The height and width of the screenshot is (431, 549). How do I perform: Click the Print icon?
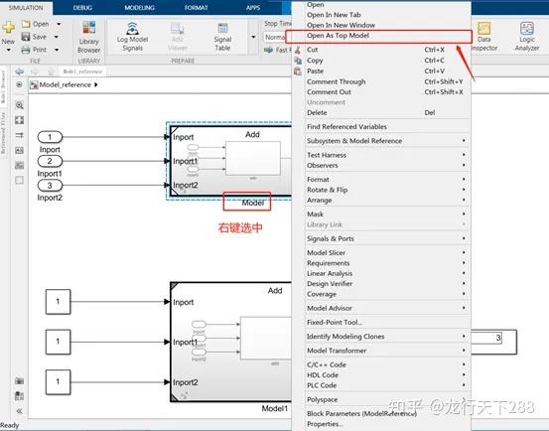(26, 50)
